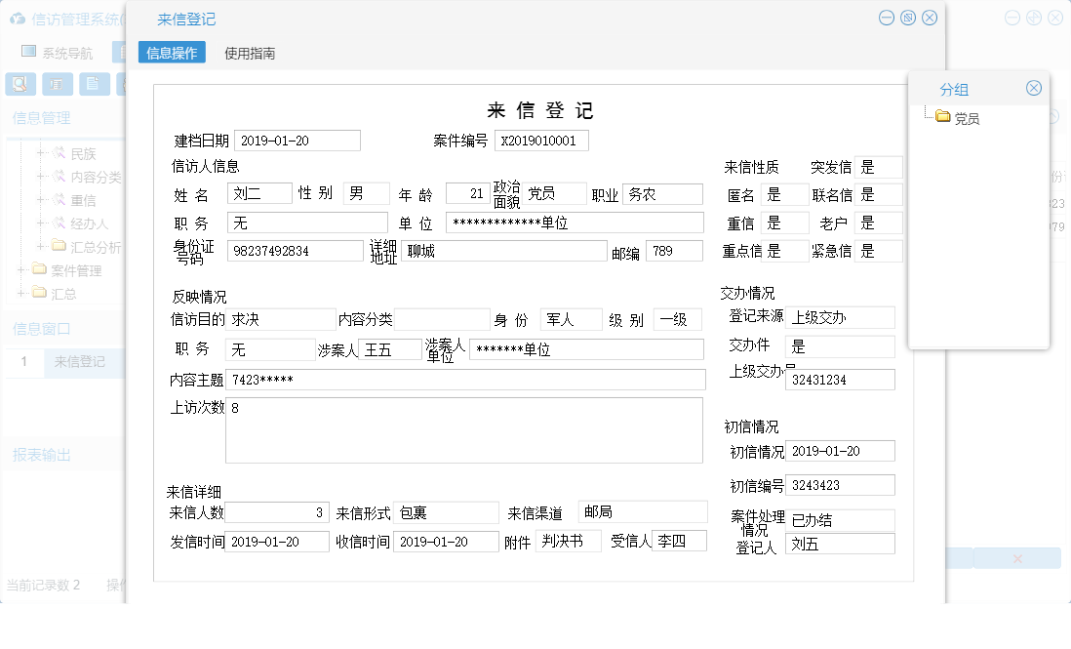
Task: Select the search tool icon in the toolbar
Action: 20,84
